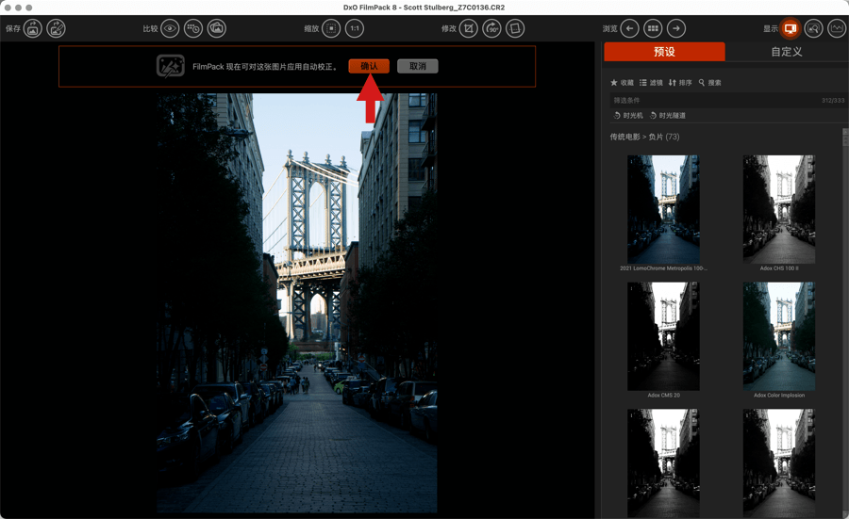Screen dimensions: 849x519
Task: Set zoom to 1:1
Action: pos(355,29)
